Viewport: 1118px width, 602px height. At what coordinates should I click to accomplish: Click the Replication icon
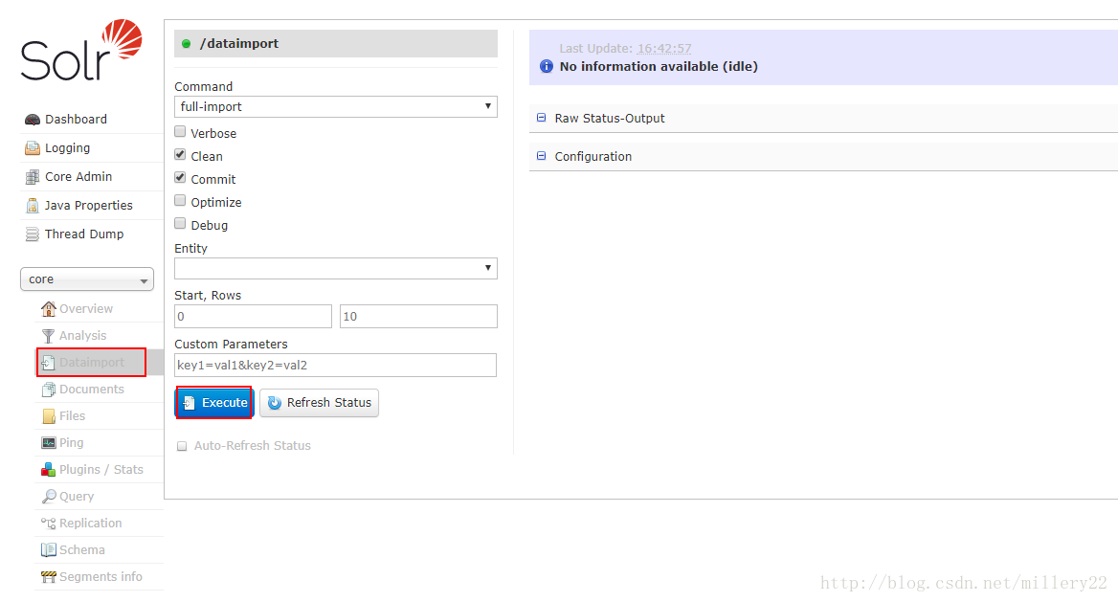[x=49, y=524]
